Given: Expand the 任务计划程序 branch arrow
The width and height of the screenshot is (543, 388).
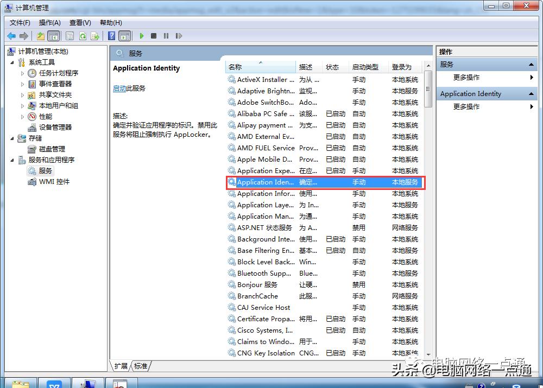Looking at the screenshot, I should (x=22, y=73).
